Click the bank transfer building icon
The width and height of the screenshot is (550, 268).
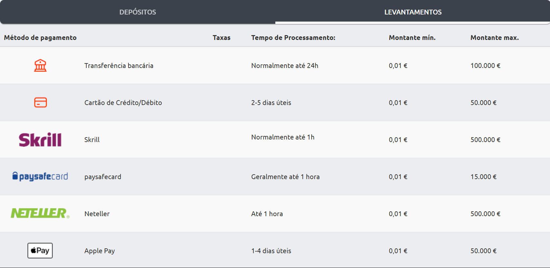coord(40,65)
